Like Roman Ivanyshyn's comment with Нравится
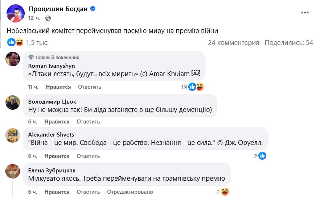 coord(58,87)
